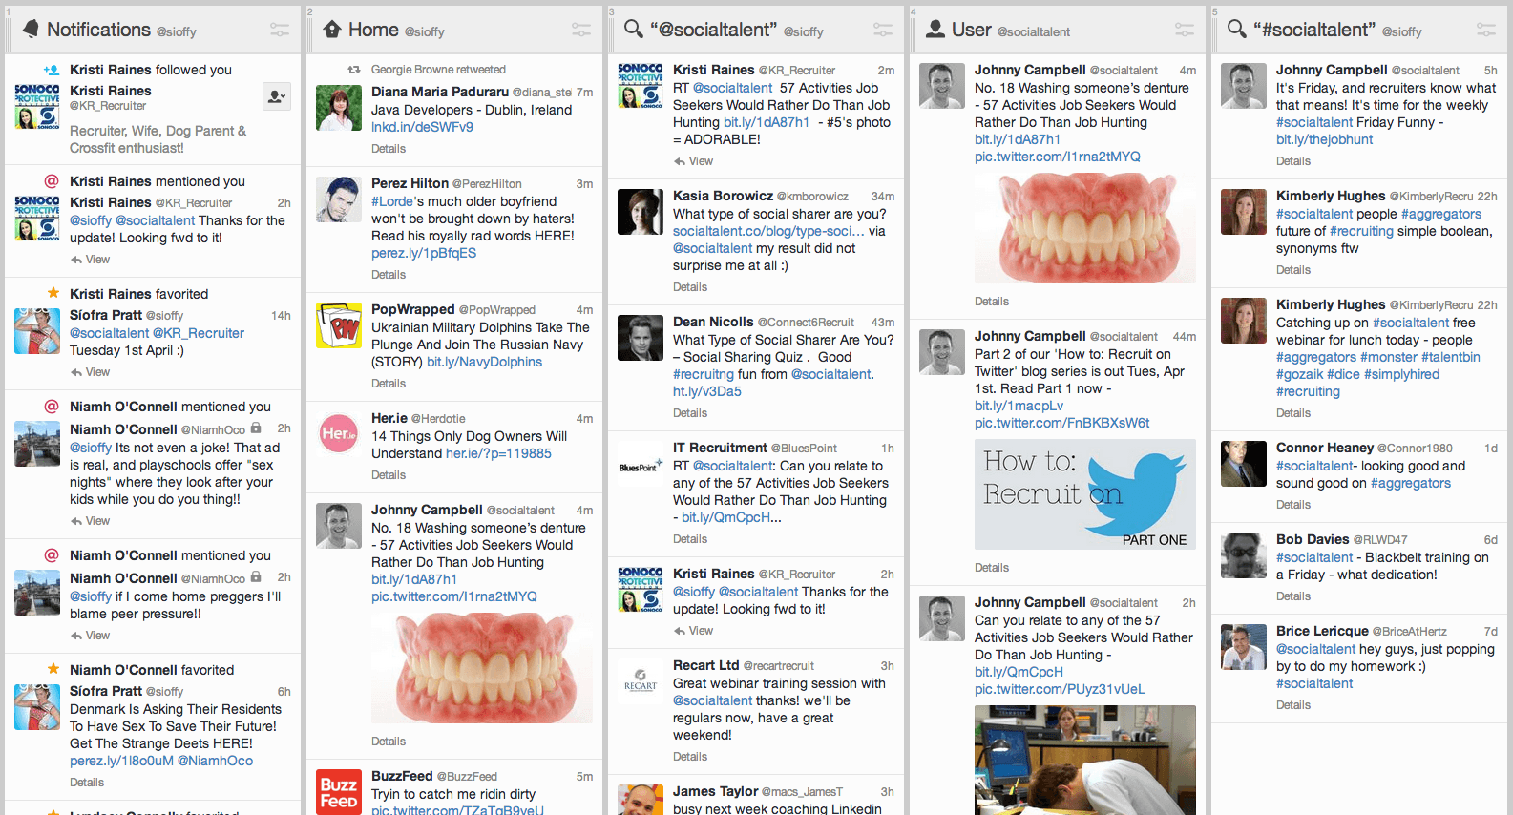Click Details under Bob Davies tweet

(x=1293, y=596)
